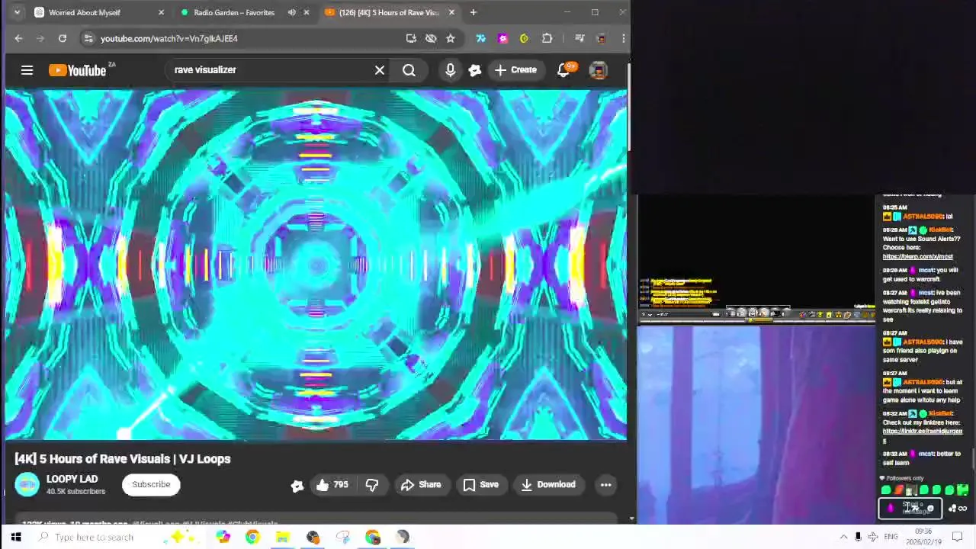Click the rave visuals video player

(316, 265)
